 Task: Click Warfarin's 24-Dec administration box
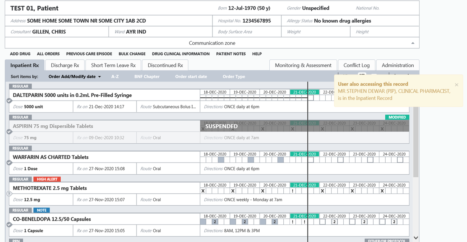pos(400,160)
